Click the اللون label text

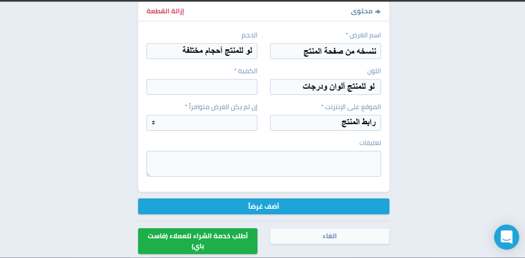[x=374, y=71]
